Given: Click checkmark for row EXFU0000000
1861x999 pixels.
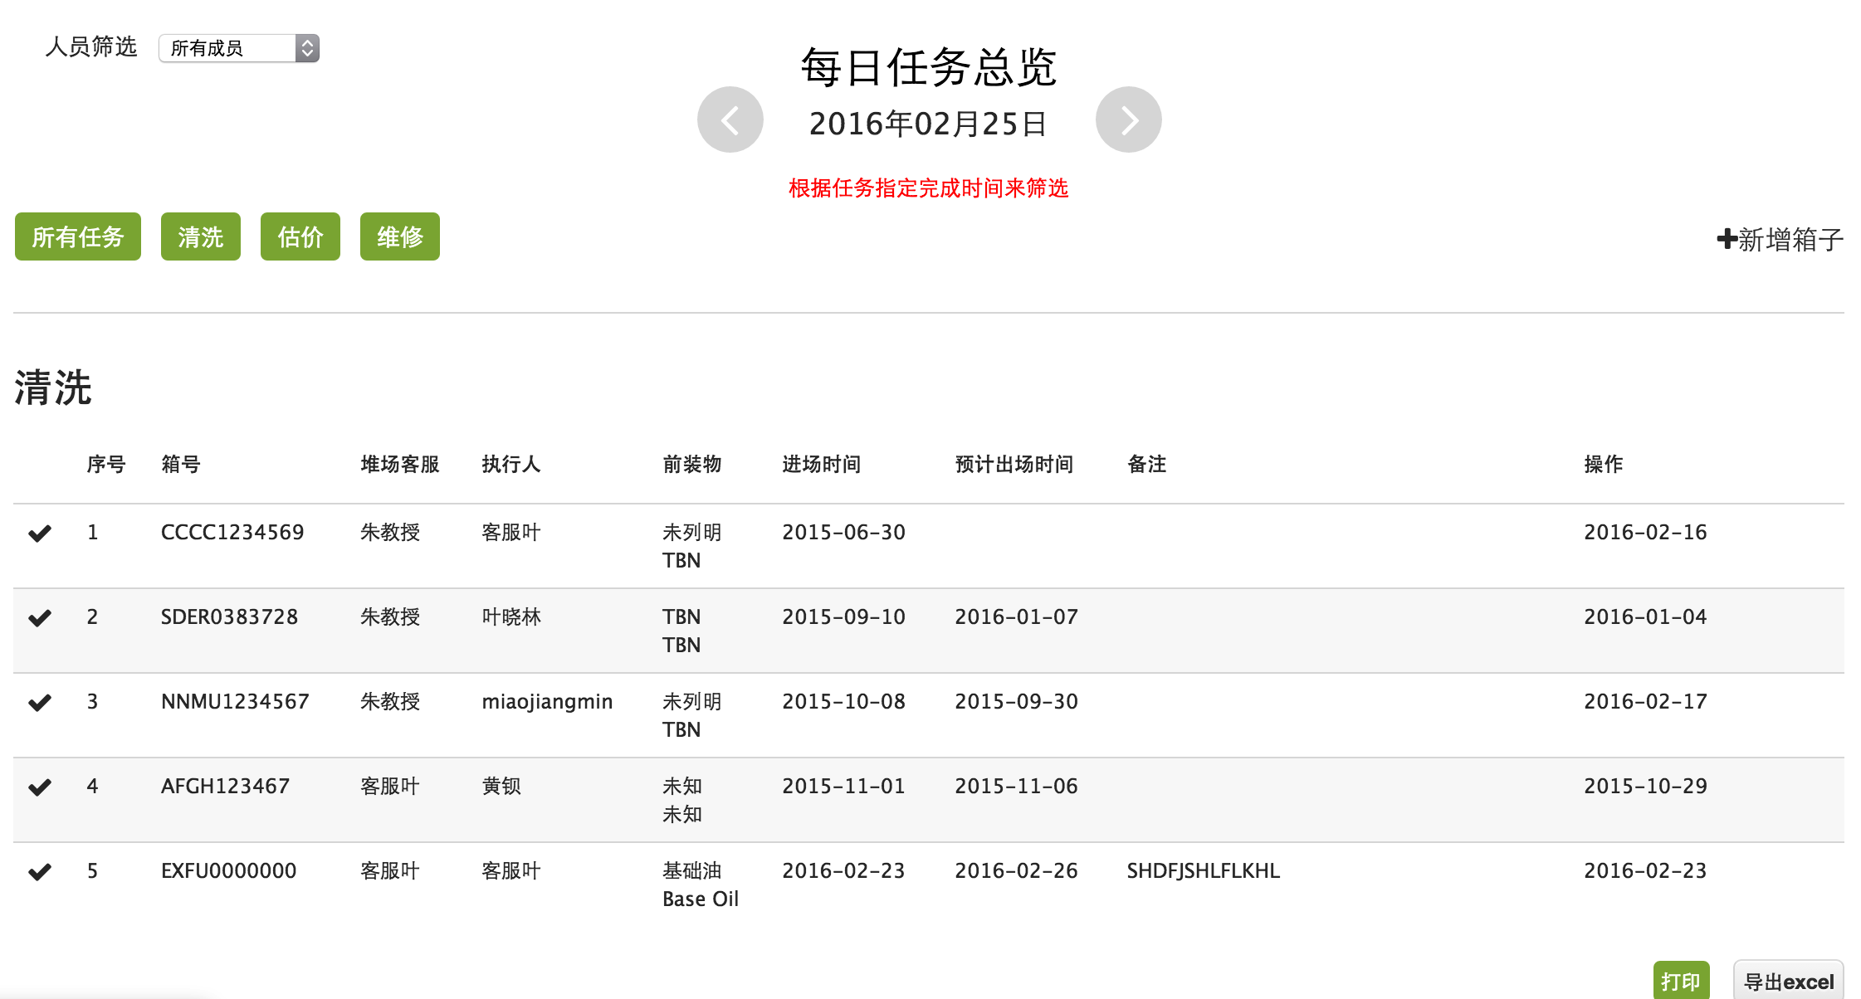Looking at the screenshot, I should point(40,871).
